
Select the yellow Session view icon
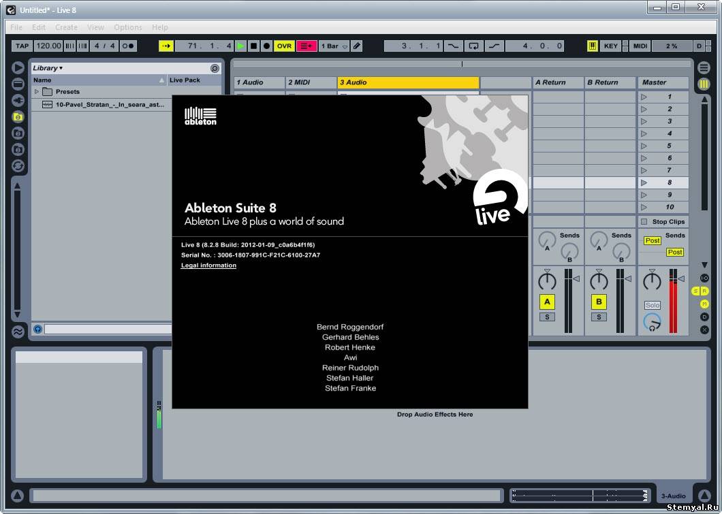click(x=704, y=84)
